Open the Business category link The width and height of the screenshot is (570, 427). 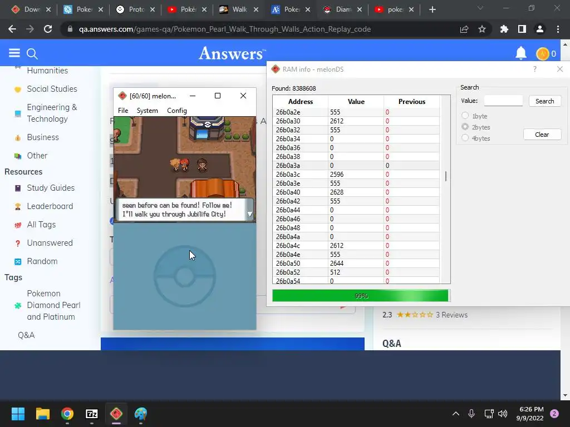pyautogui.click(x=42, y=137)
